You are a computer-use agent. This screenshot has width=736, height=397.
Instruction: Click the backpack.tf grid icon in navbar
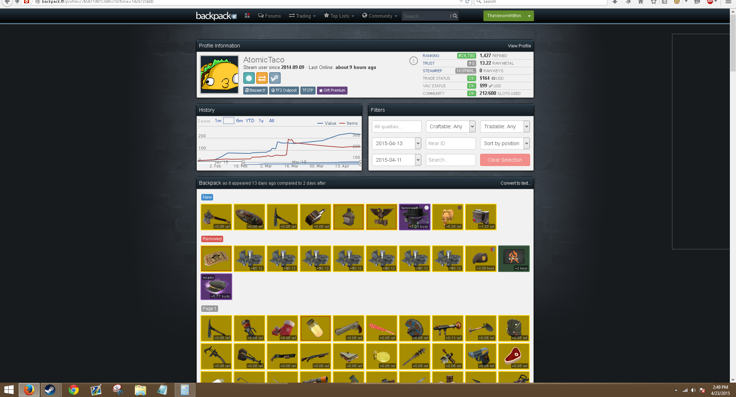tap(247, 15)
